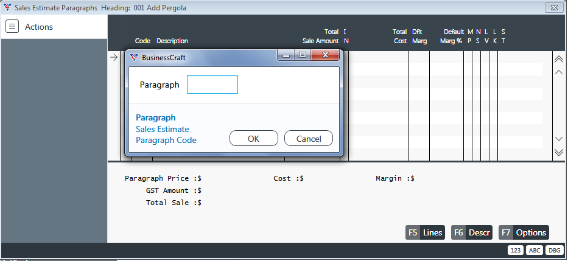Open F5 Lines function
The width and height of the screenshot is (568, 261).
coord(425,232)
